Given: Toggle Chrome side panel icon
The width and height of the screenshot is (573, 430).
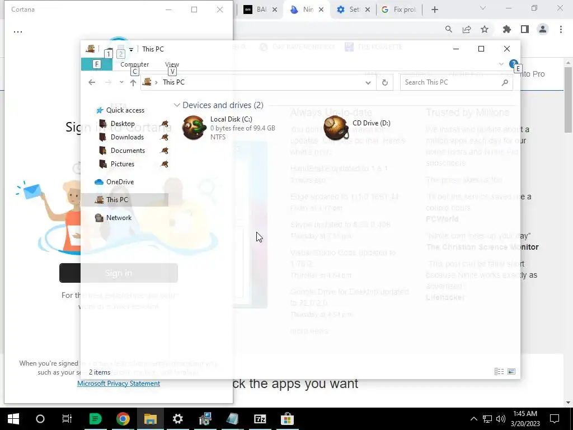Looking at the screenshot, I should [x=525, y=29].
